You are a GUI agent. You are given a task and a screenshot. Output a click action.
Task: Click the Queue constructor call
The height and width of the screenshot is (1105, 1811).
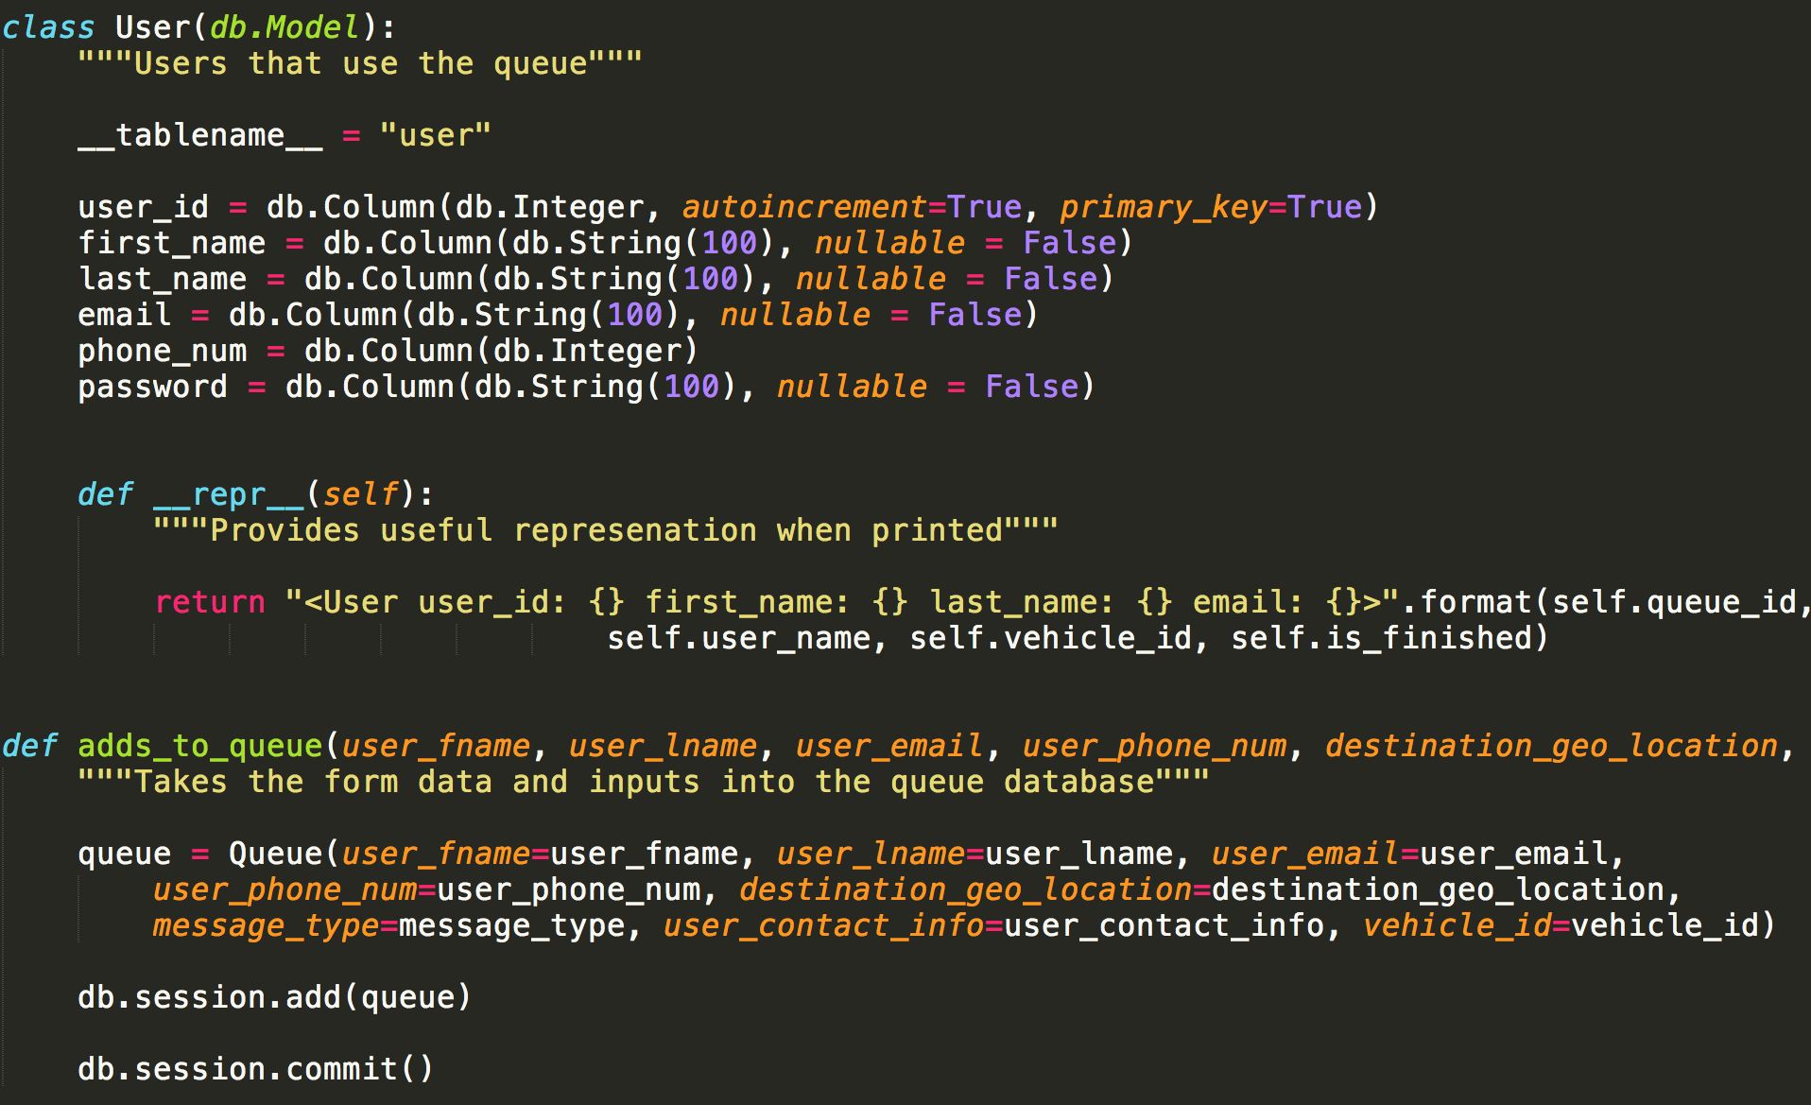pyautogui.click(x=275, y=854)
